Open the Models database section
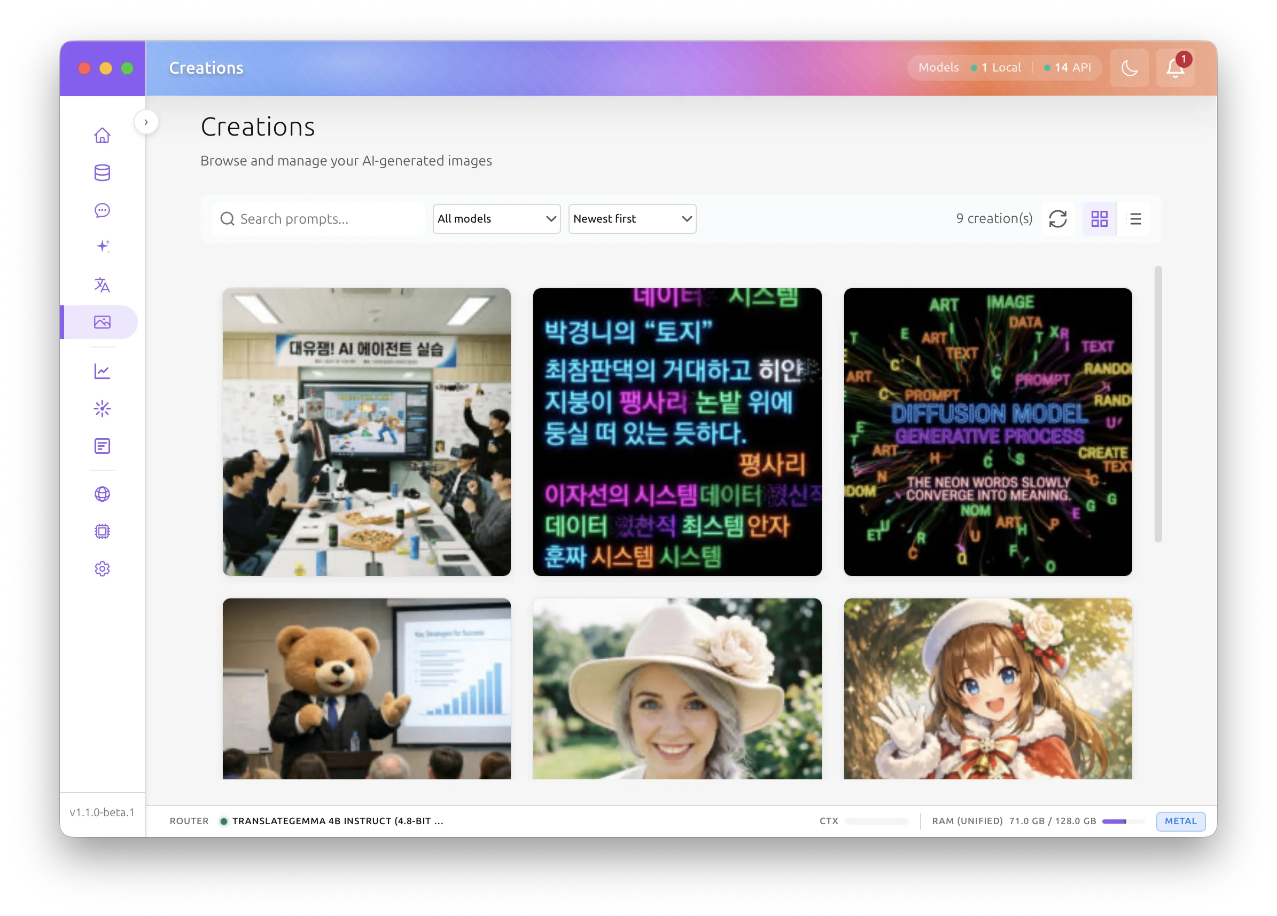 tap(102, 173)
